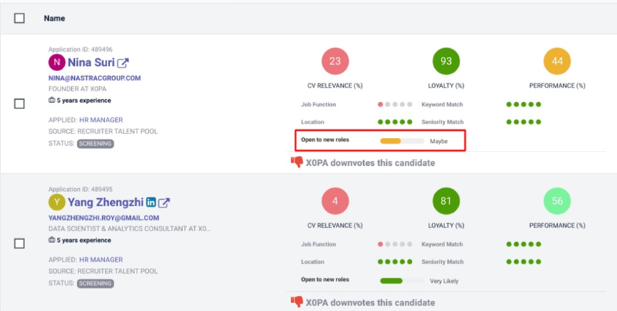Click the nina@nastracgroup.com email link
617x311 pixels.
pyautogui.click(x=94, y=78)
